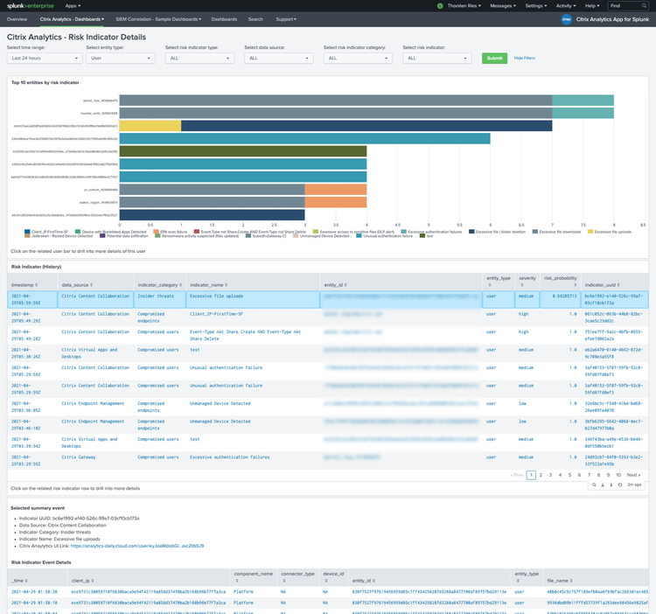
Task: Open the Support nav menu
Action: 286,19
